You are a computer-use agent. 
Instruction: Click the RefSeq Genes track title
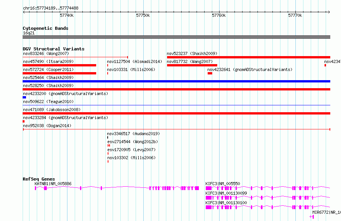[x=39, y=179]
